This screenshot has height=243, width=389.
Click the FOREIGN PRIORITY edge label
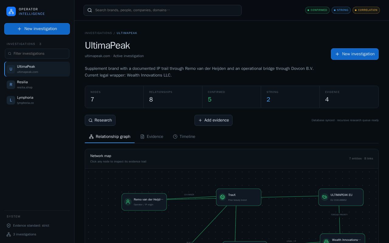pos(339,215)
